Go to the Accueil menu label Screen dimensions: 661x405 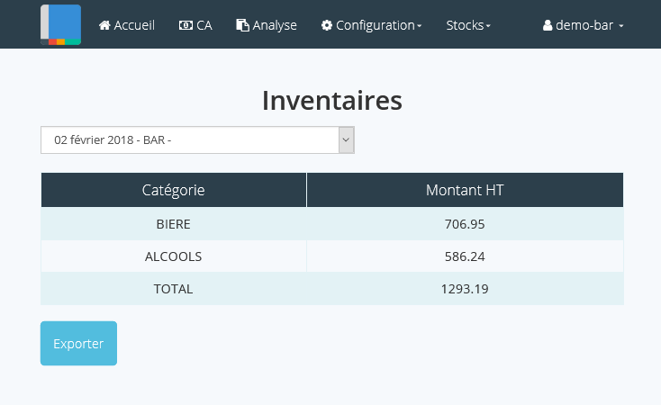(x=134, y=25)
